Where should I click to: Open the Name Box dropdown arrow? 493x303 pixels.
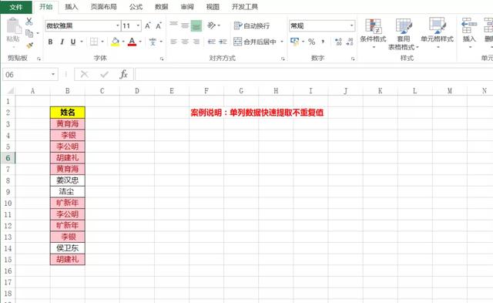pyautogui.click(x=53, y=75)
